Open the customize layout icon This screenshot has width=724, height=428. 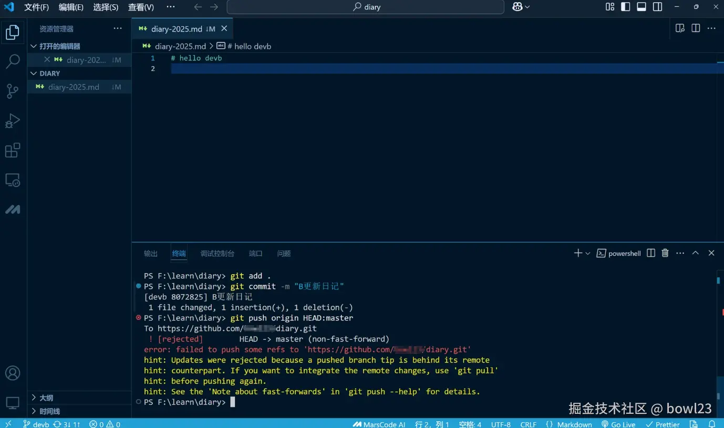610,7
